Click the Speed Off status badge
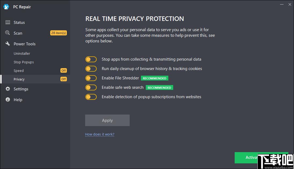This screenshot has height=169, width=294. pyautogui.click(x=64, y=71)
